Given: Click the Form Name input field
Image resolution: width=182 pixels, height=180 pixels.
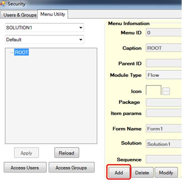Looking at the screenshot, I should (164, 128).
